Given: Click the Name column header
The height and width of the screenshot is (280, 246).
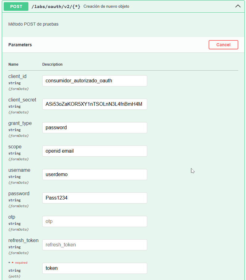Looking at the screenshot, I should (13, 64).
